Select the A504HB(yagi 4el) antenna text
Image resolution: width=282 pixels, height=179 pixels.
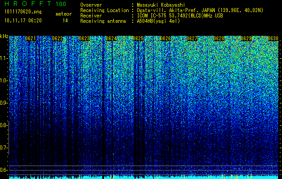click(158, 21)
